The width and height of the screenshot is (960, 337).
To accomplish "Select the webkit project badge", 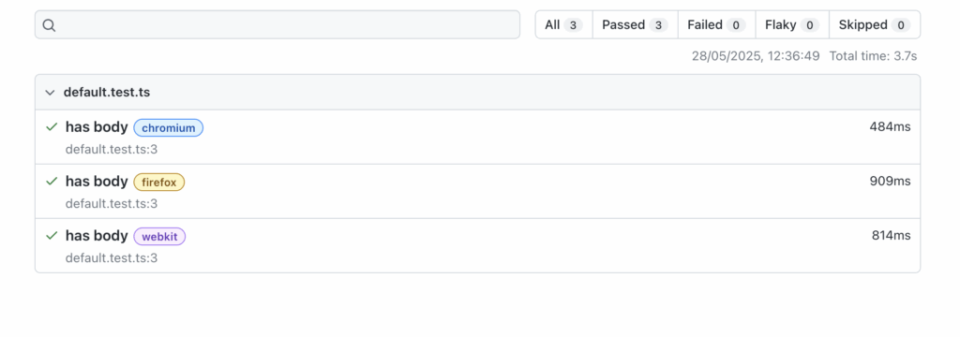I will point(159,236).
